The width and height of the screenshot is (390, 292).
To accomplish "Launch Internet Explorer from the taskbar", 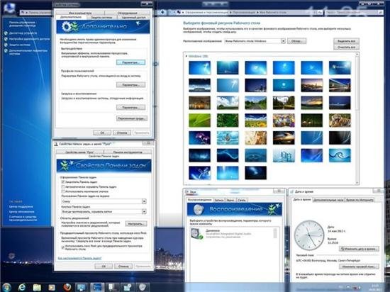I will 22,287.
